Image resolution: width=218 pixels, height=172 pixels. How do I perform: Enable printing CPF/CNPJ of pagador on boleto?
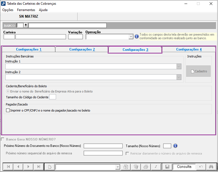pyautogui.click(x=8, y=111)
